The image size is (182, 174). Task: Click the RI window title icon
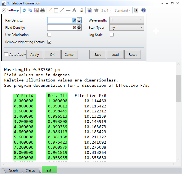(4, 3)
